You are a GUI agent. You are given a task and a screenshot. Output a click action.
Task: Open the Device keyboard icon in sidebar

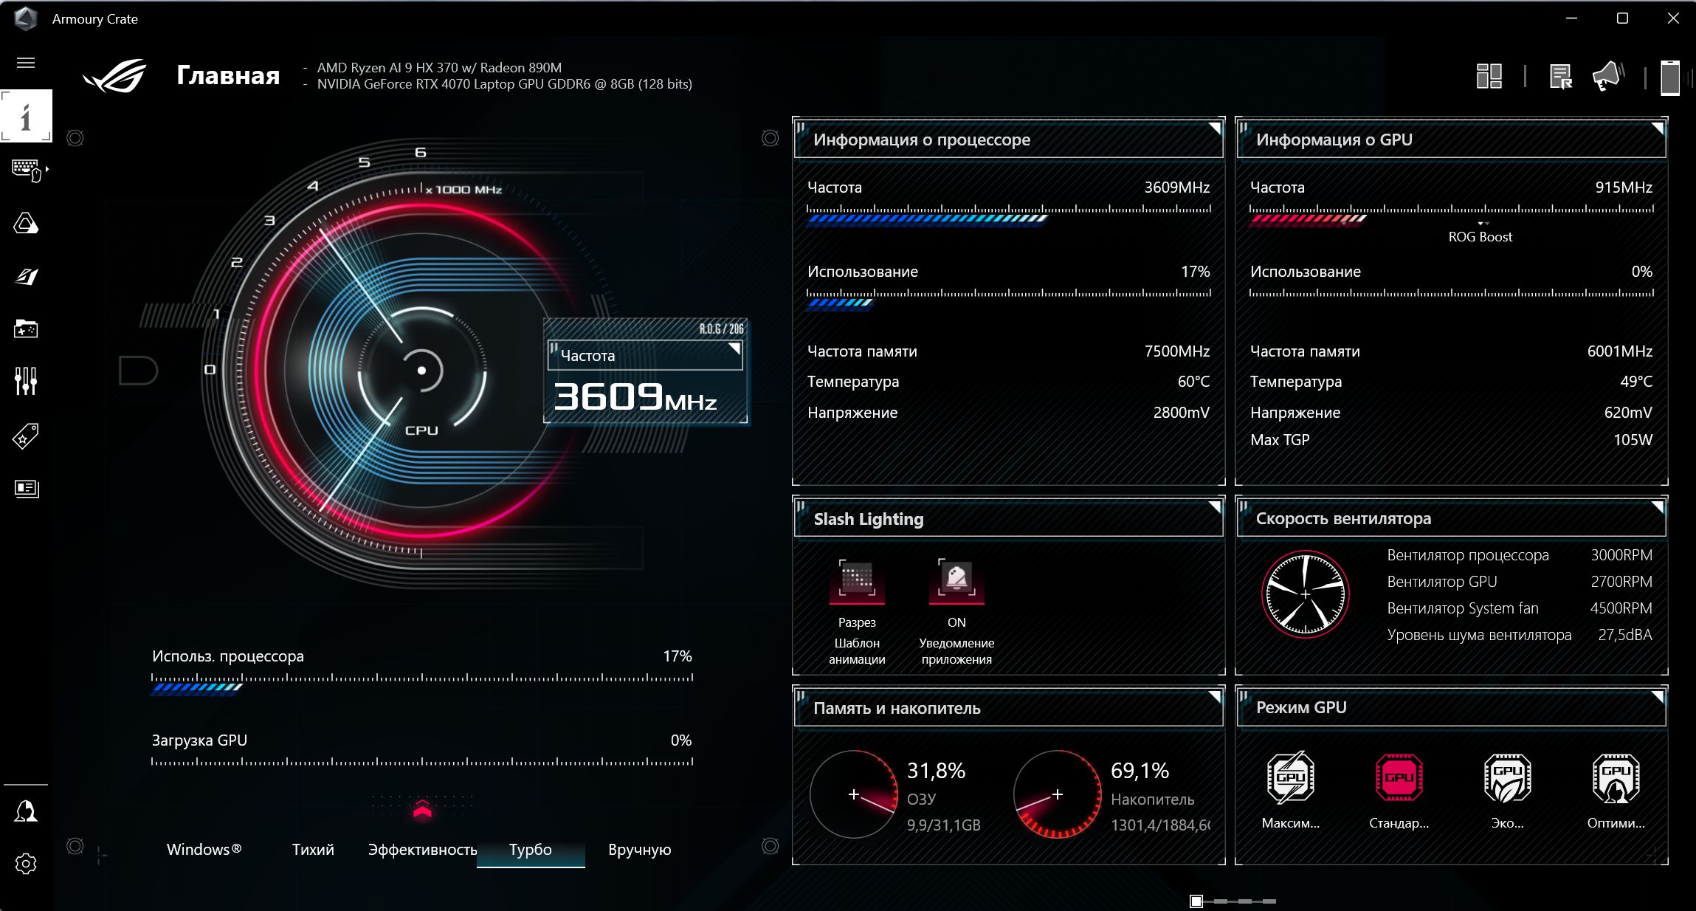(27, 171)
